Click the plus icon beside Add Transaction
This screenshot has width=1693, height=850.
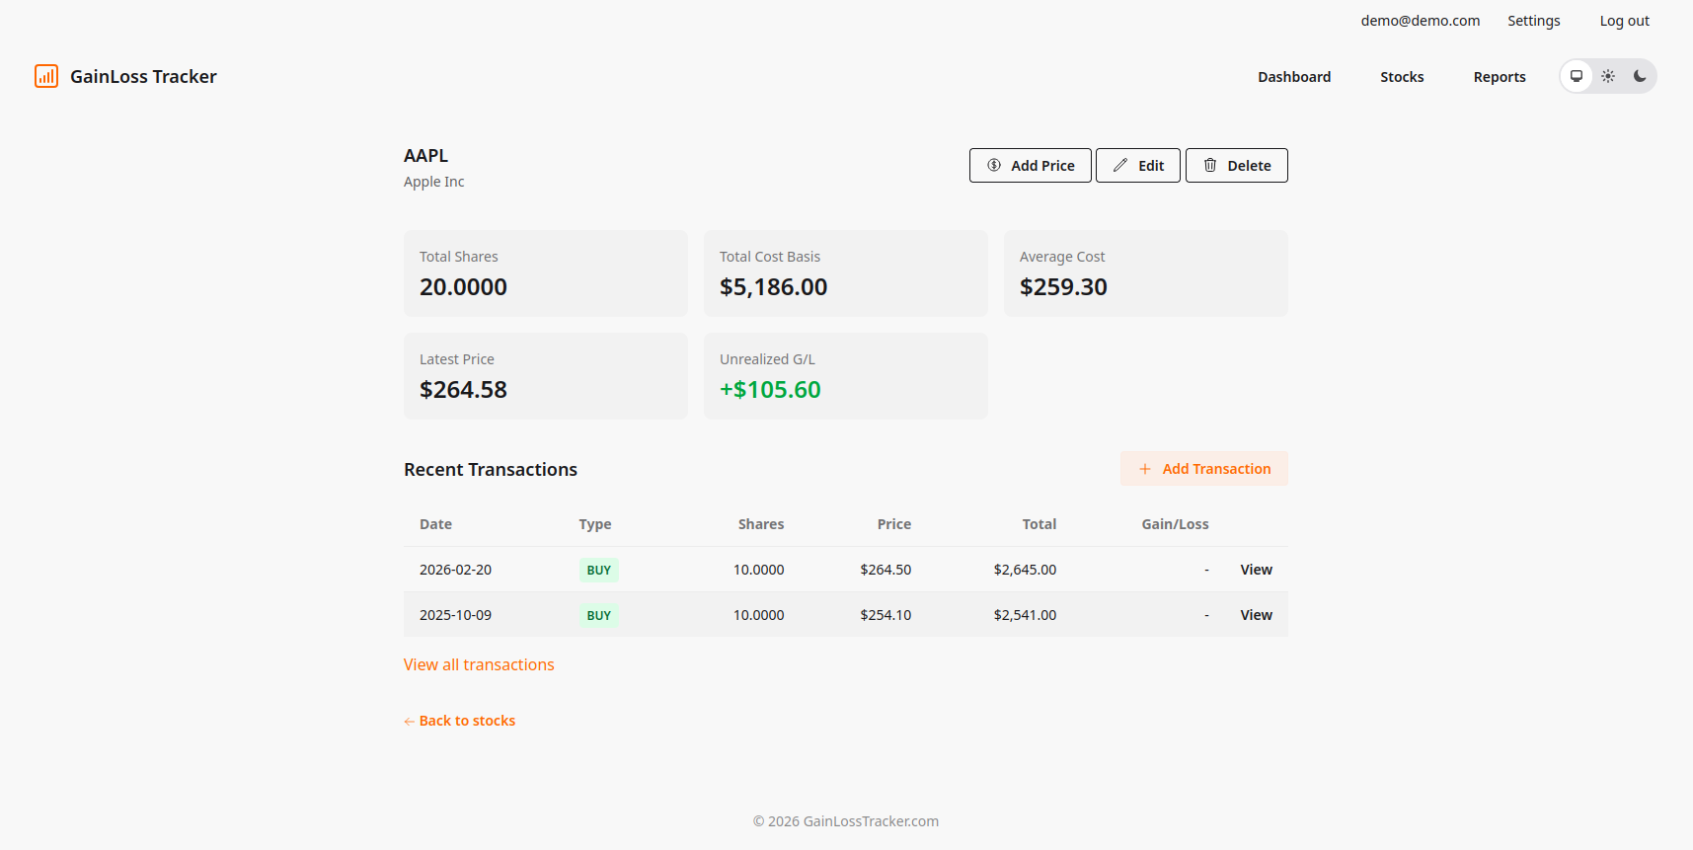(x=1145, y=469)
